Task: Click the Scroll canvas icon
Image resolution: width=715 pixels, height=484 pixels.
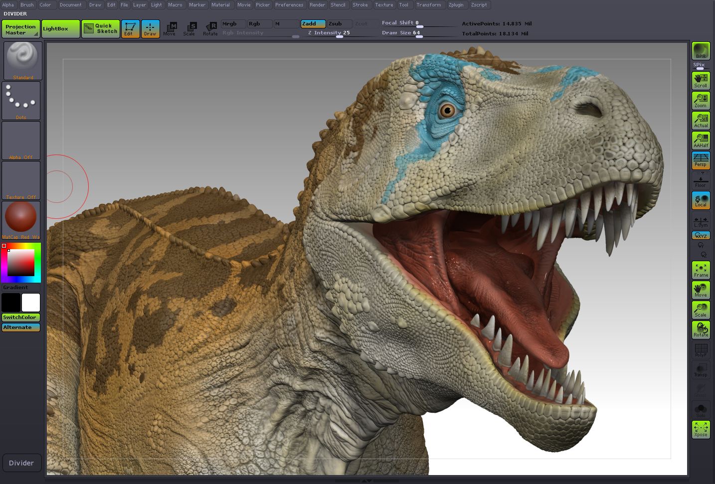Action: click(701, 81)
